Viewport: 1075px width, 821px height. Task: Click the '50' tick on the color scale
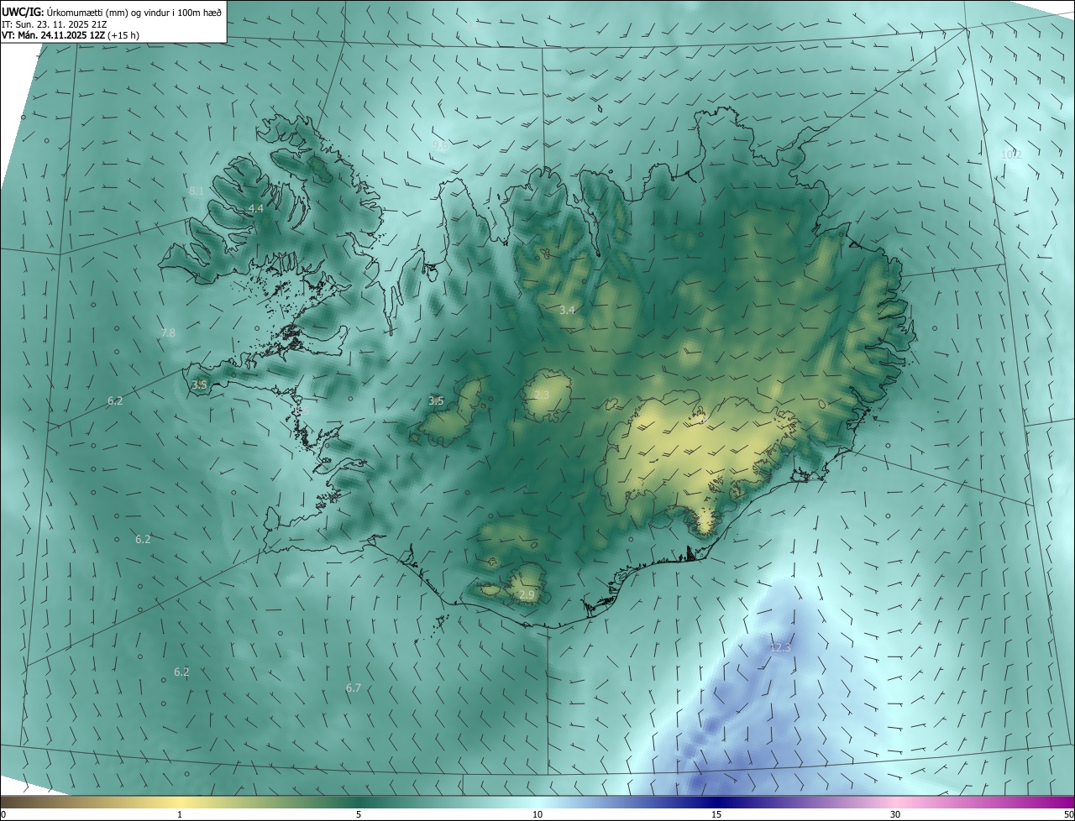pos(1068,814)
